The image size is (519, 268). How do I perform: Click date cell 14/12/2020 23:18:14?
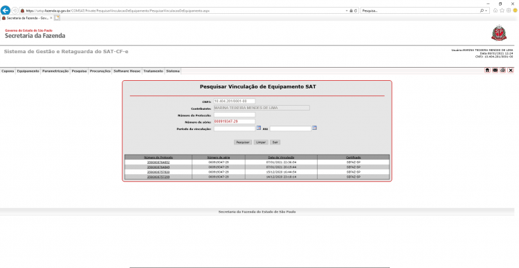point(281,177)
